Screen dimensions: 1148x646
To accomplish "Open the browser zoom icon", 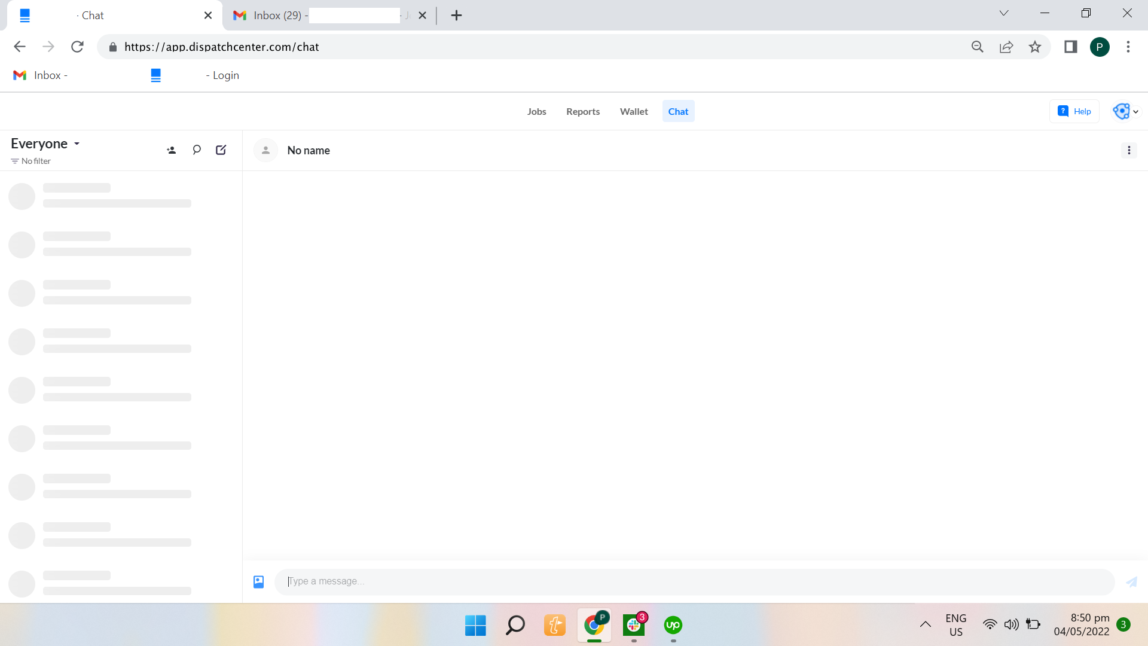I will point(977,47).
